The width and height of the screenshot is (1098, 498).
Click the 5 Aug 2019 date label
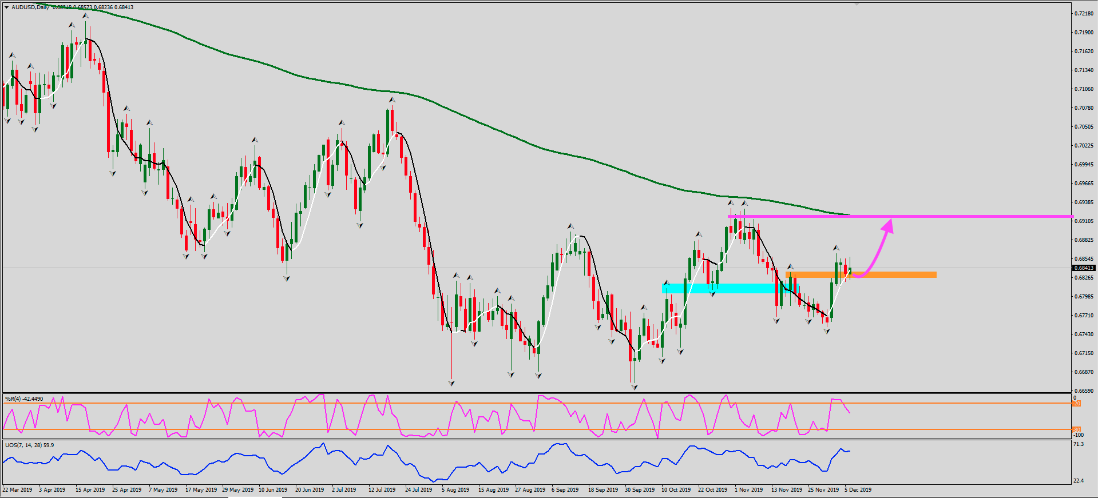pos(455,490)
